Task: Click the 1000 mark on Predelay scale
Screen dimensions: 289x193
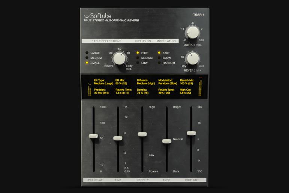Action: click(x=103, y=107)
